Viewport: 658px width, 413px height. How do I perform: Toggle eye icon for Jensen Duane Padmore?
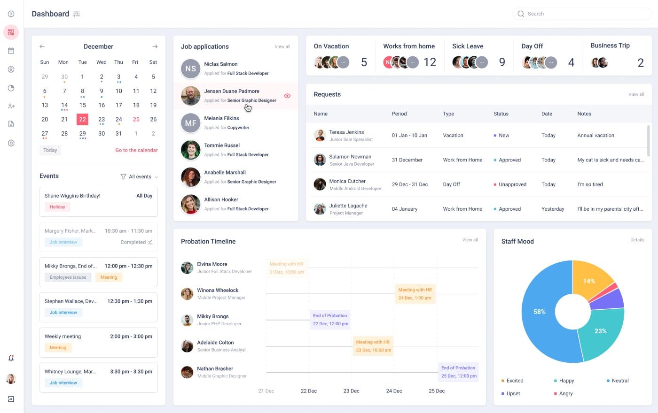pos(287,96)
